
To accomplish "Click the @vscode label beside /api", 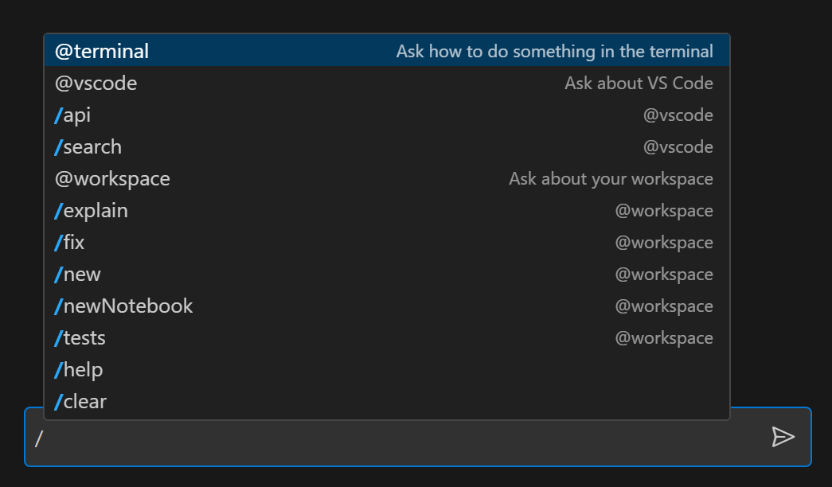I will pos(678,115).
